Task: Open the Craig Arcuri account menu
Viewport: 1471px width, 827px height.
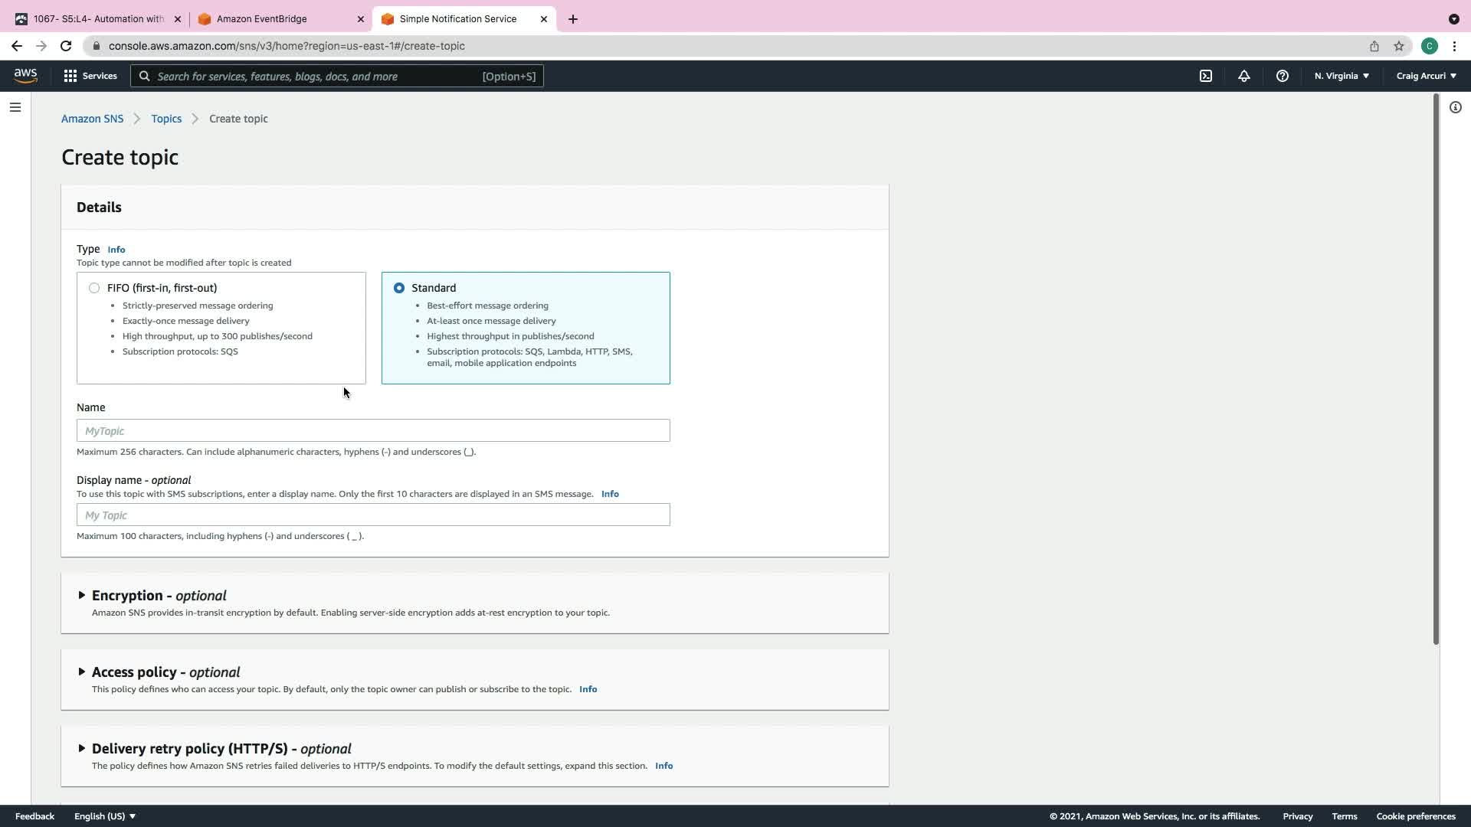Action: coord(1426,76)
